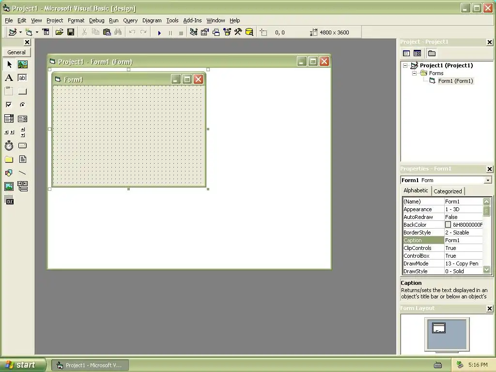Click the BackColor color swatch
The width and height of the screenshot is (496, 372).
click(x=448, y=225)
